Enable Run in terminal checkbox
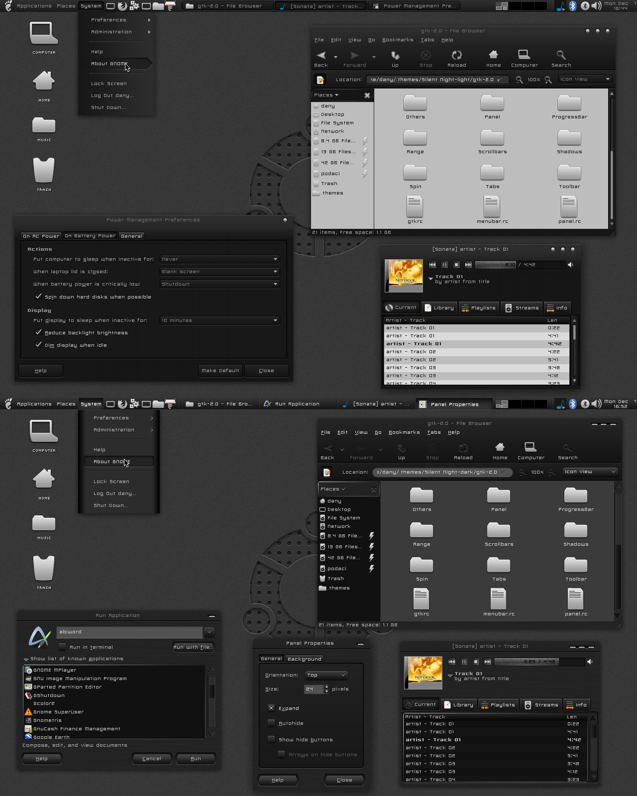The height and width of the screenshot is (796, 637). tap(62, 647)
